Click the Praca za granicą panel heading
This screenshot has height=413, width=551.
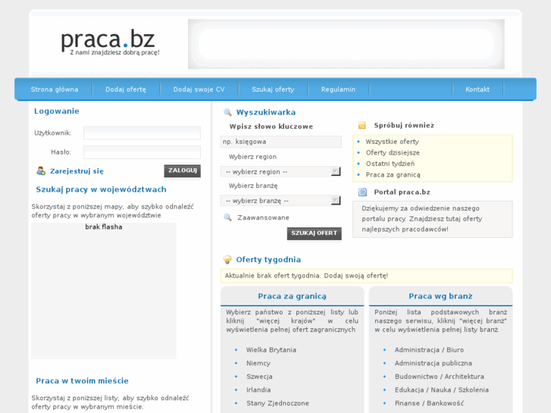click(x=292, y=296)
